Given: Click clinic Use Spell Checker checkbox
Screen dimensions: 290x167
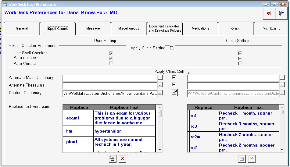Looking at the screenshot, I should [x=240, y=53].
